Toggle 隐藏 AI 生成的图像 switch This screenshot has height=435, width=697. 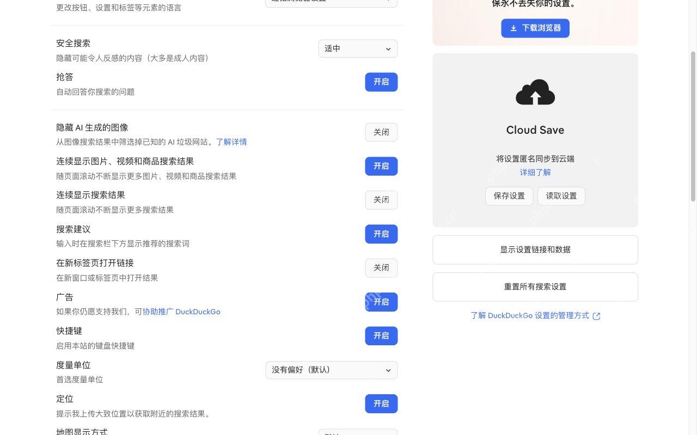pos(381,132)
